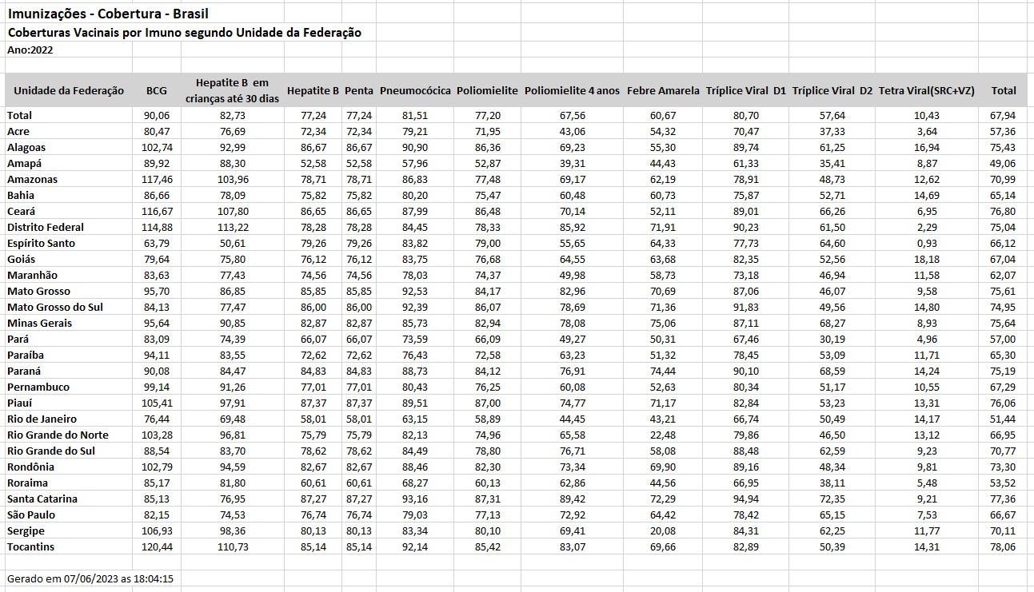This screenshot has width=1034, height=592.
Task: Select the 'Tríplice Viral D1' header
Action: 746,91
